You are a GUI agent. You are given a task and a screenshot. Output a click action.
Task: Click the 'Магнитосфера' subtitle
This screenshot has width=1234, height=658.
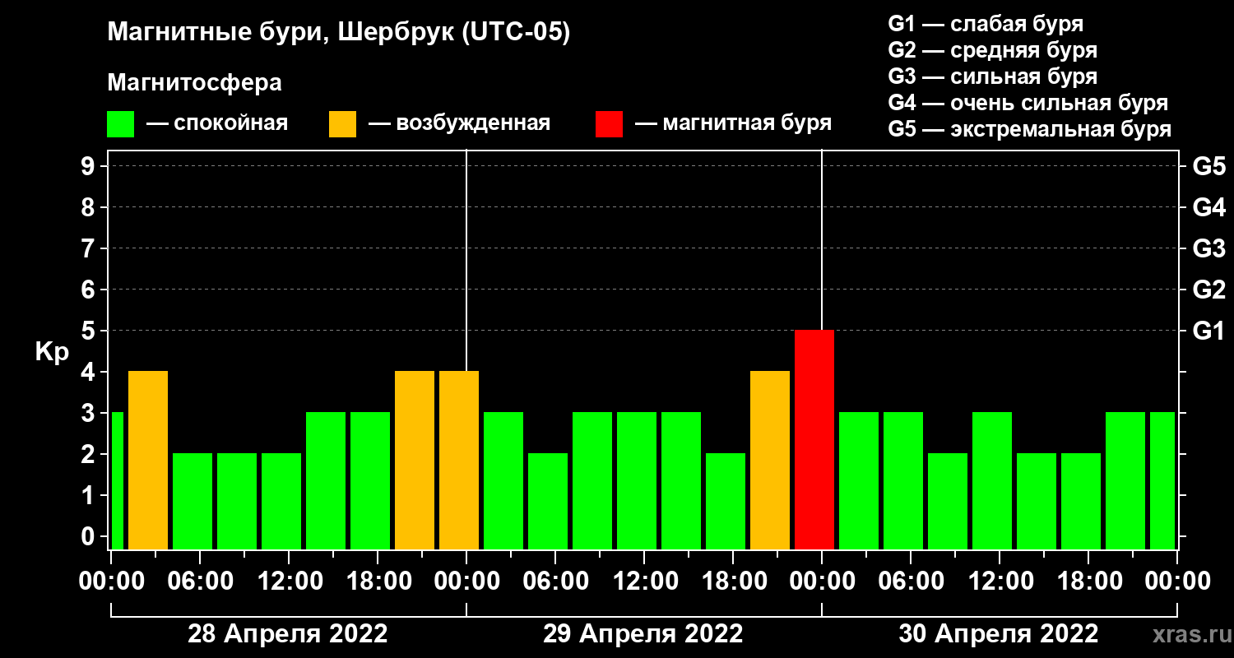pyautogui.click(x=194, y=83)
